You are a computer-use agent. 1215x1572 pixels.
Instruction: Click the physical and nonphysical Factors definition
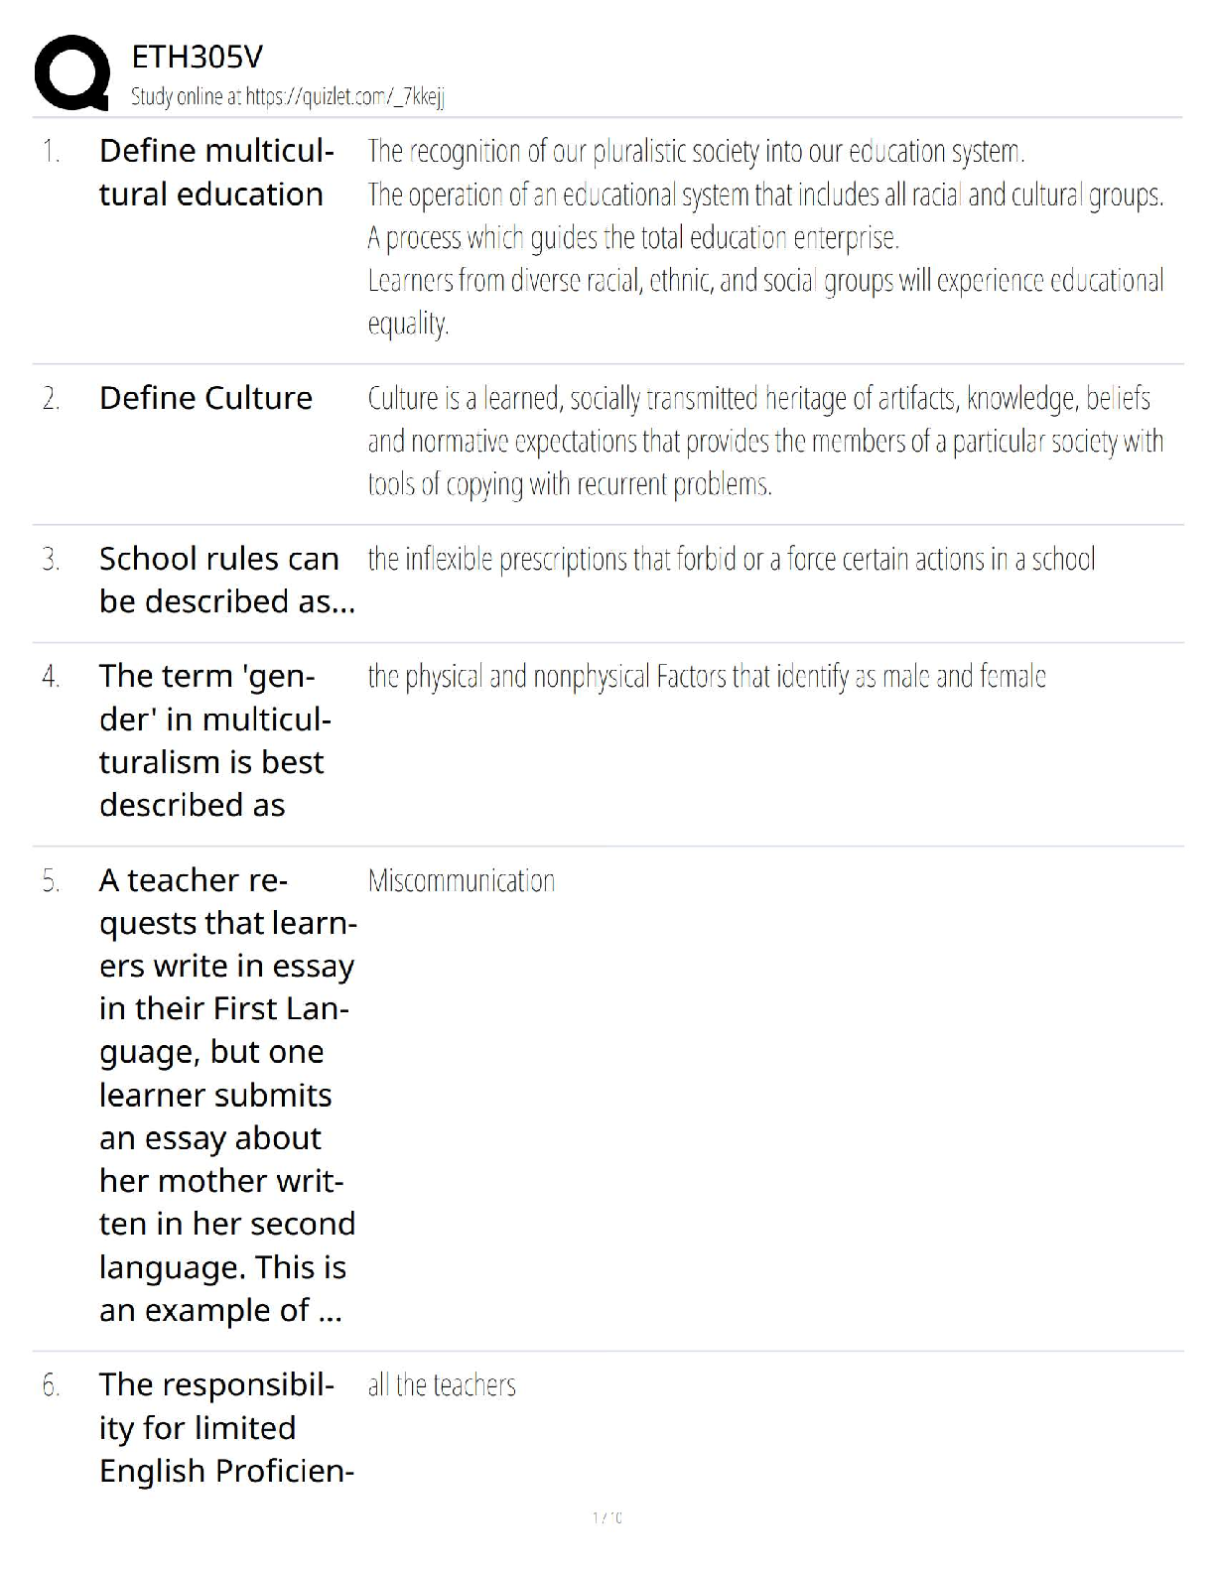click(x=706, y=677)
